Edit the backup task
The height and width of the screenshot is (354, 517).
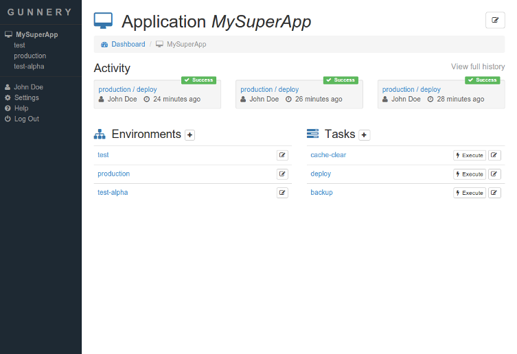494,193
